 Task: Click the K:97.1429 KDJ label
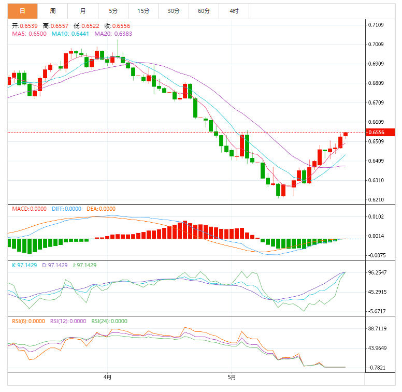[x=25, y=265]
